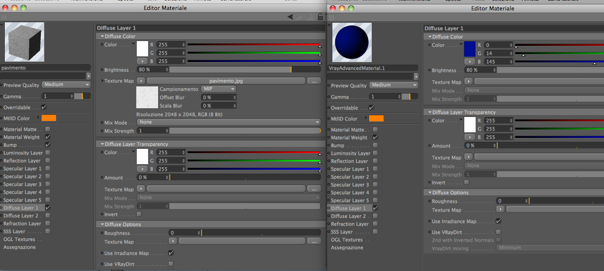Click empty Diffuse Color Texture Map bar in VrayAdvancedMaterial.1
The width and height of the screenshot is (604, 271).
pos(539,82)
